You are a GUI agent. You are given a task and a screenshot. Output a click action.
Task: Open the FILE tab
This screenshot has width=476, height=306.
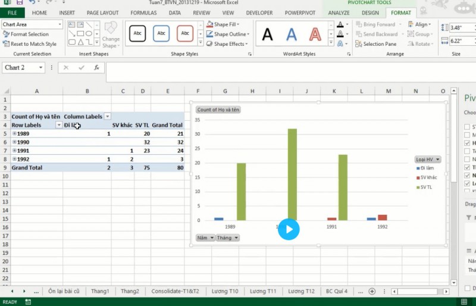12,13
